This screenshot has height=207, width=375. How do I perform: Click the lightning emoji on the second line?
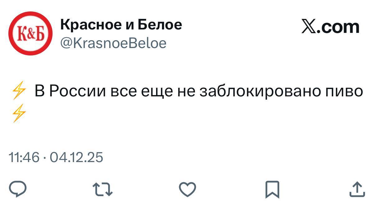pyautogui.click(x=18, y=114)
